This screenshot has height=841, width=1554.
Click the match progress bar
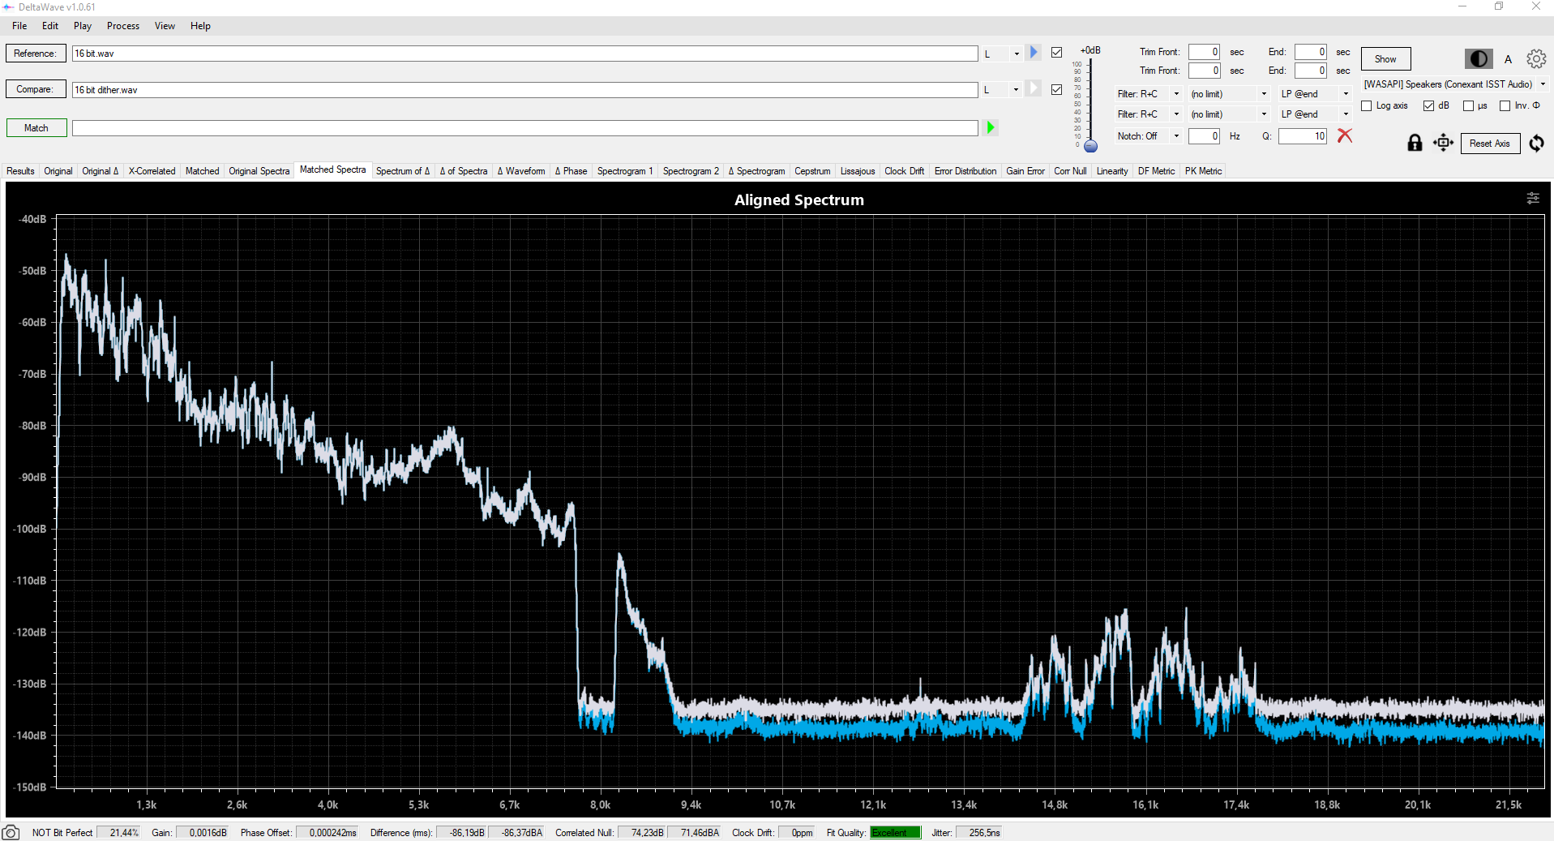[524, 128]
